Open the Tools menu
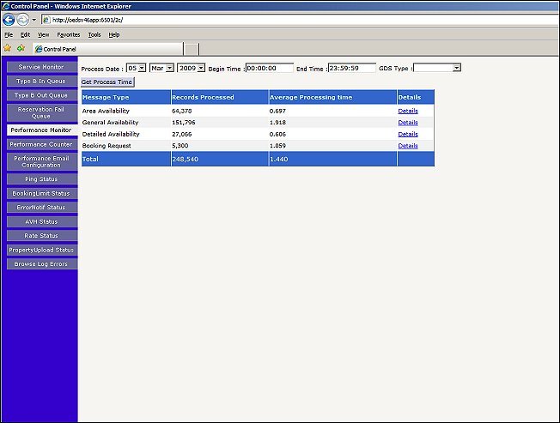This screenshot has height=423, width=560. click(94, 34)
